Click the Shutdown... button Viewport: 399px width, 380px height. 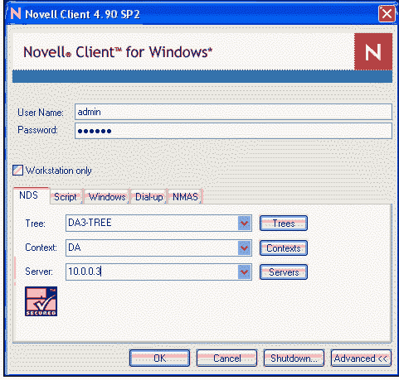[x=294, y=358]
